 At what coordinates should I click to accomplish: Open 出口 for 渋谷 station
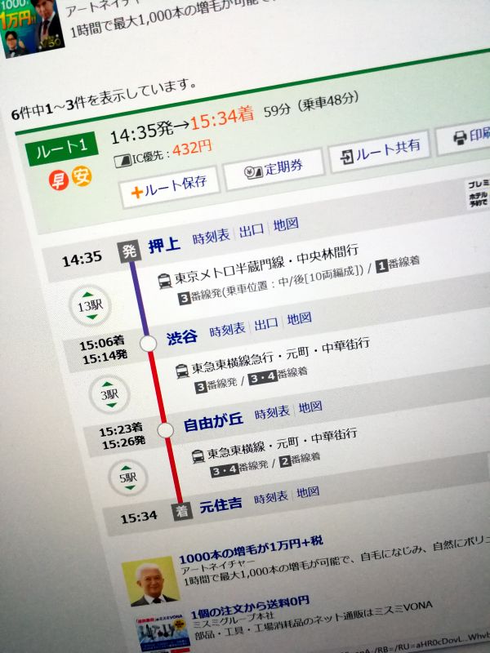click(266, 324)
